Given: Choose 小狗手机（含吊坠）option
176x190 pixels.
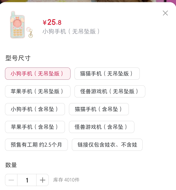Looking at the screenshot, I should pyautogui.click(x=35, y=109).
